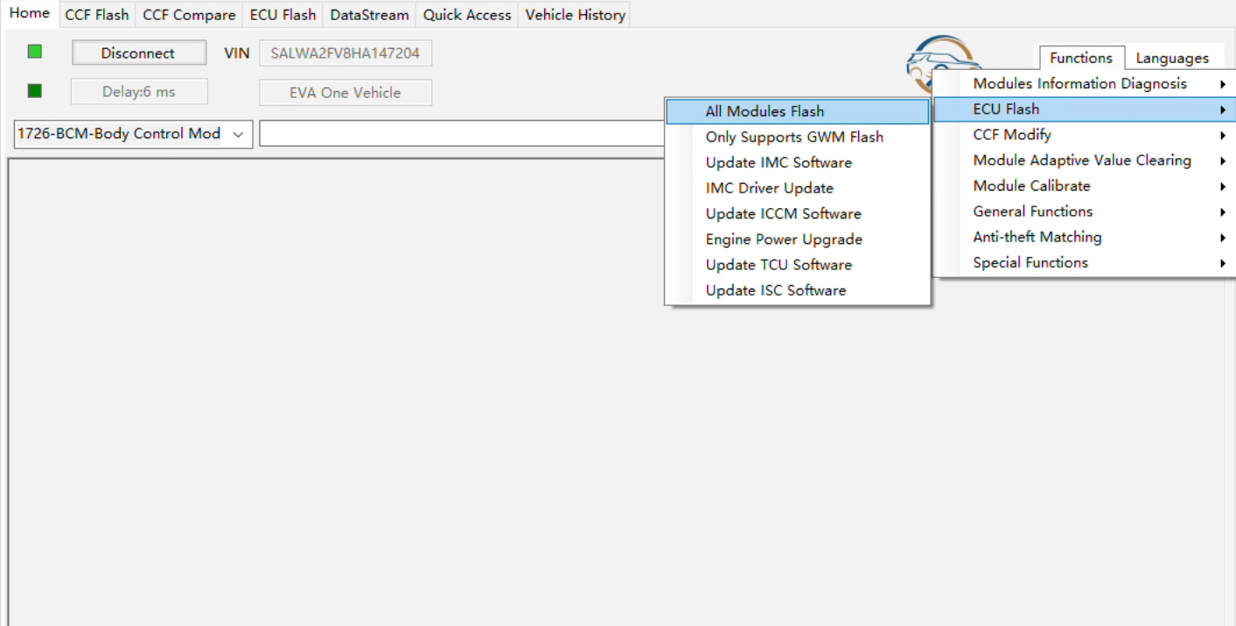The width and height of the screenshot is (1236, 626).
Task: Open the General Functions submenu
Action: (1085, 211)
